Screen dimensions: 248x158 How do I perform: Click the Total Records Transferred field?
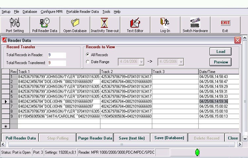coord(57,63)
